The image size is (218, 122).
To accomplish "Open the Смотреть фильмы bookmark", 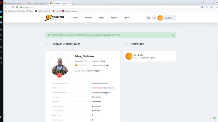I will pos(70,11).
